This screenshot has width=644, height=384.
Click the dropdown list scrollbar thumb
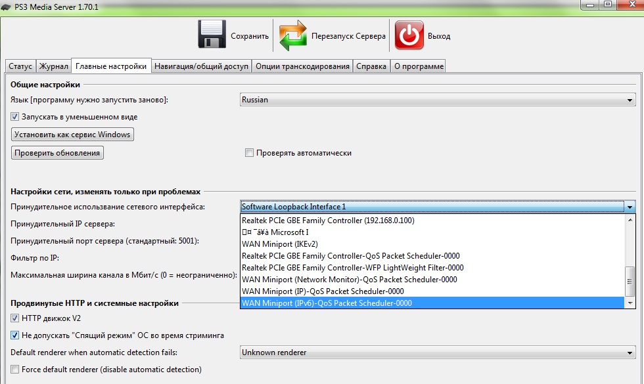click(x=630, y=282)
